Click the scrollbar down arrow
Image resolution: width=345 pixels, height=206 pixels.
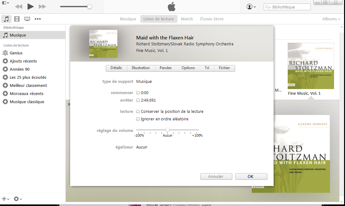click(x=342, y=202)
